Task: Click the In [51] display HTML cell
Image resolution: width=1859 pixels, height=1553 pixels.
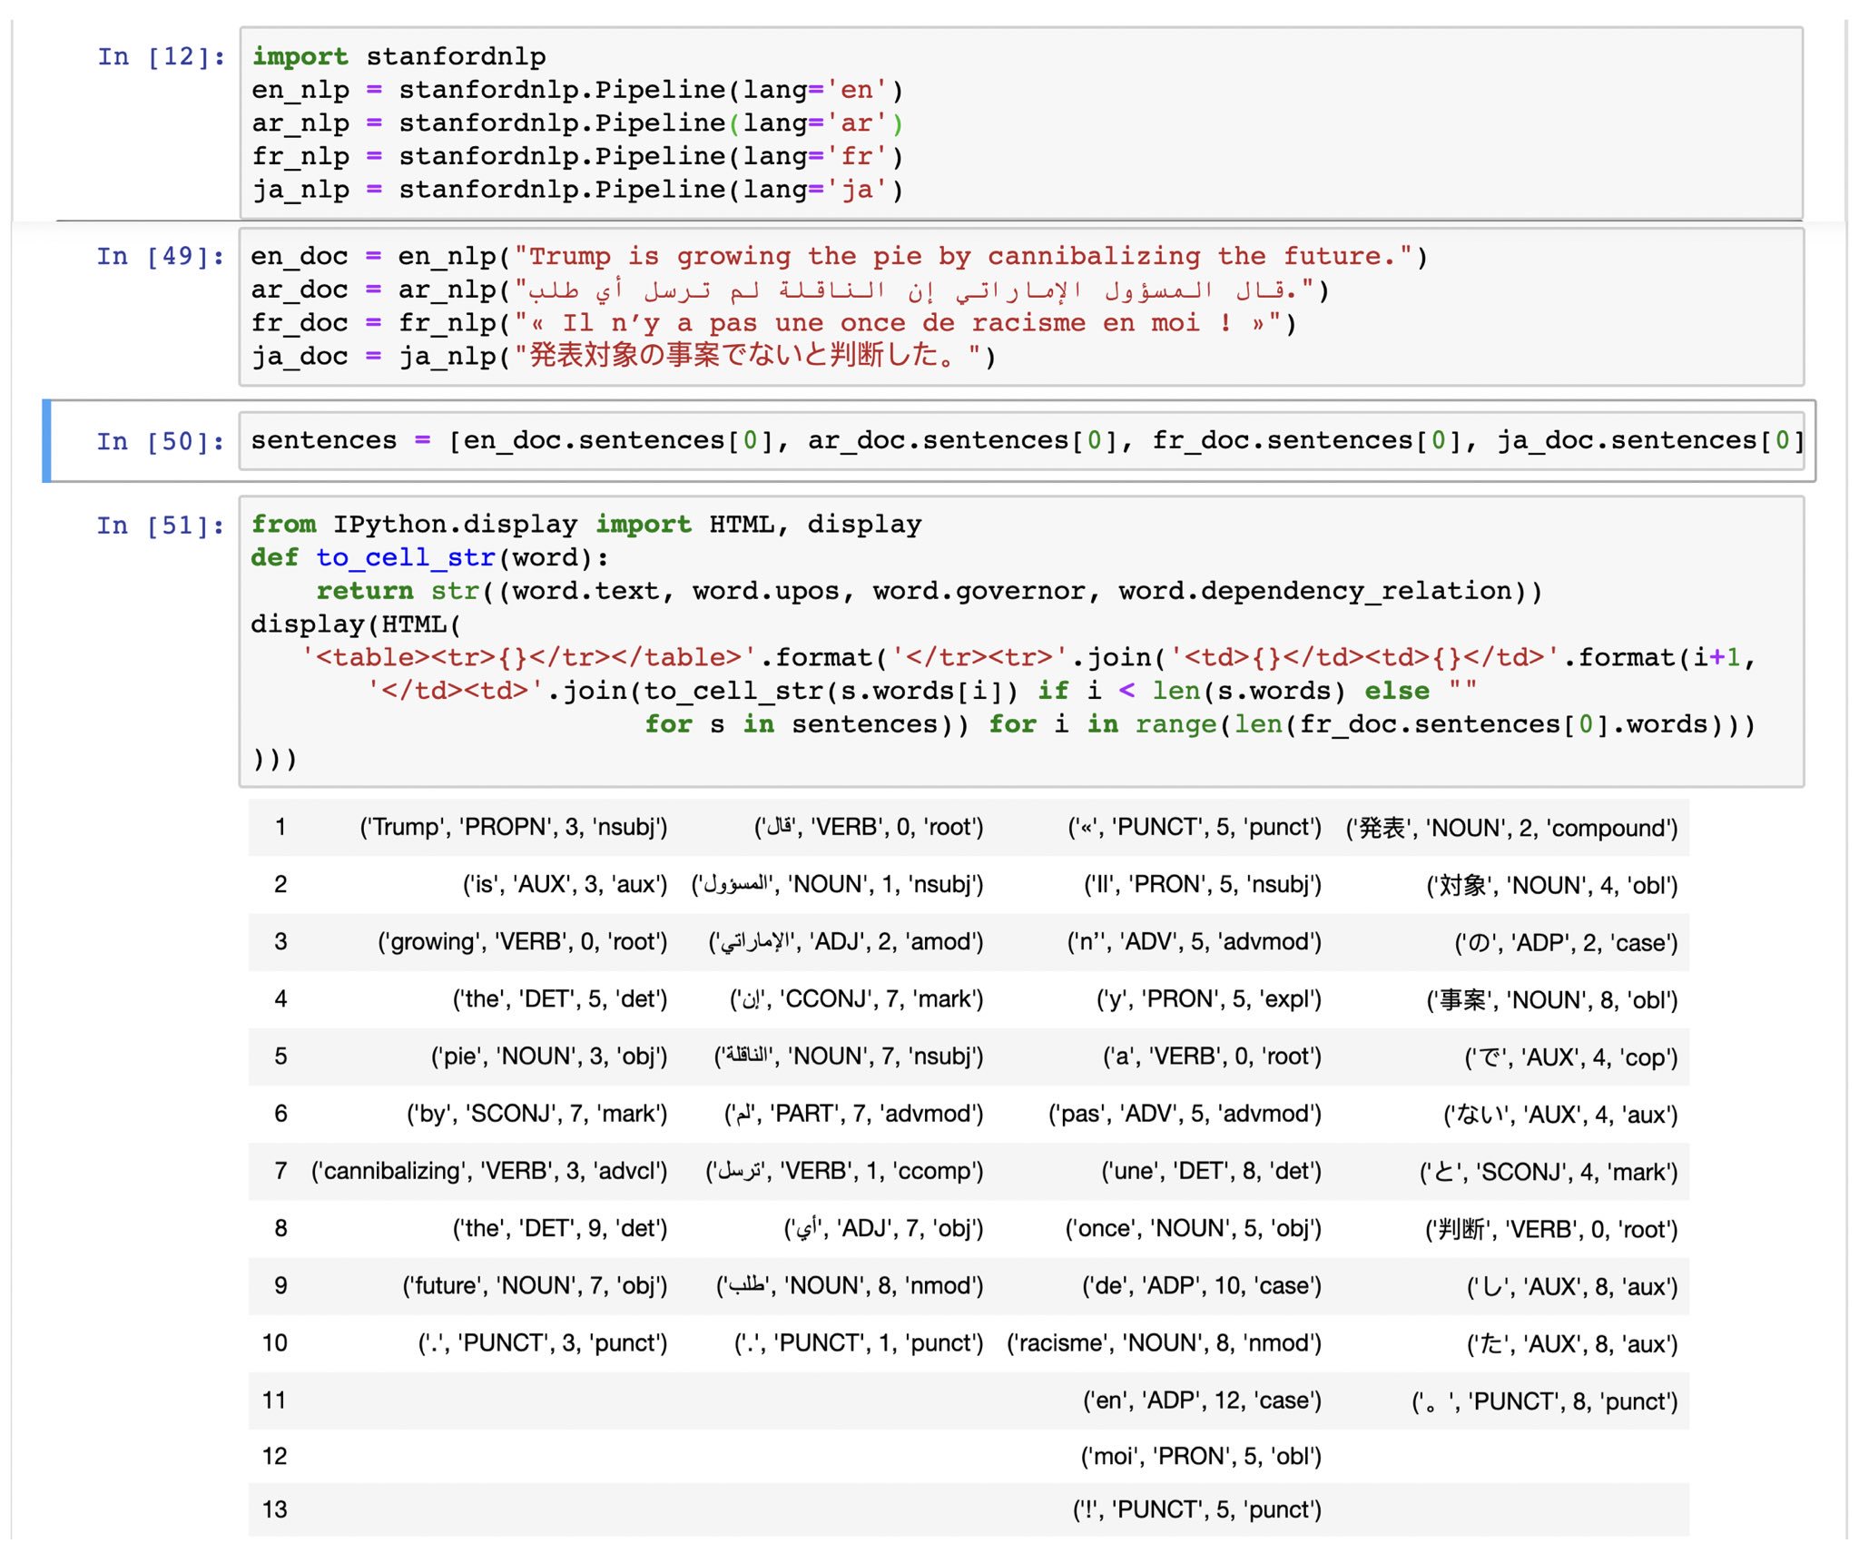Action: click(1020, 640)
